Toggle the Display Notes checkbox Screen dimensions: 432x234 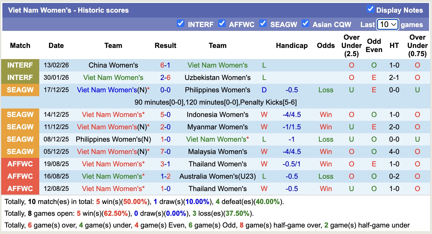(370, 9)
